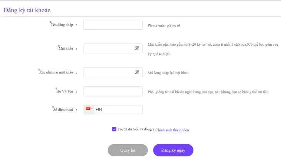Open the Chính sách thành viên link
The image size is (281, 167).
pyautogui.click(x=172, y=130)
